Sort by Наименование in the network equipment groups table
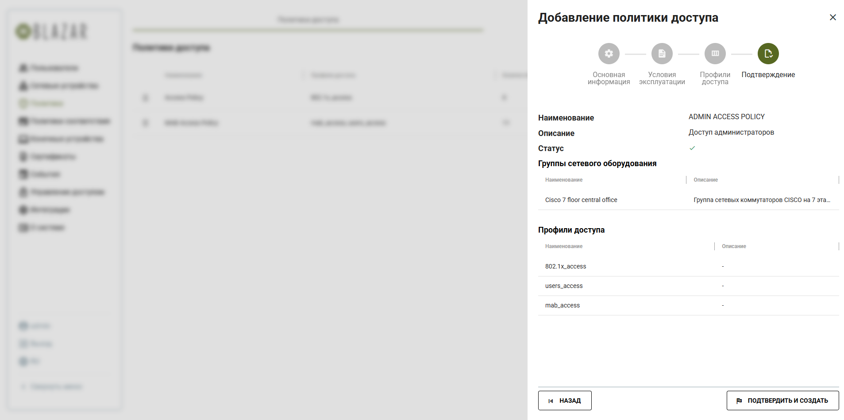844x420 pixels. [564, 180]
